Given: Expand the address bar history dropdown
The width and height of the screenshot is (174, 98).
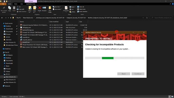Looking at the screenshot, I should click(143, 18).
